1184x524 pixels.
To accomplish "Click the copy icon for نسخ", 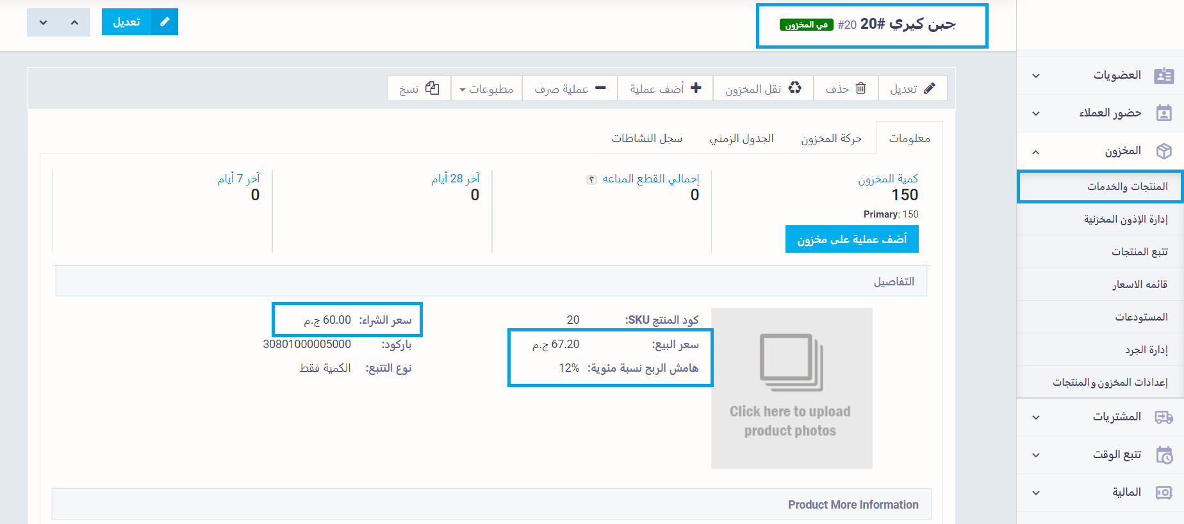I will 432,88.
